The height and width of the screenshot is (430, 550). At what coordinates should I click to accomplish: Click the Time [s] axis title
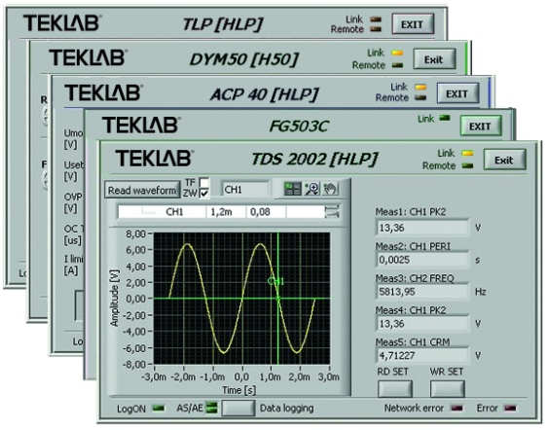pos(238,390)
